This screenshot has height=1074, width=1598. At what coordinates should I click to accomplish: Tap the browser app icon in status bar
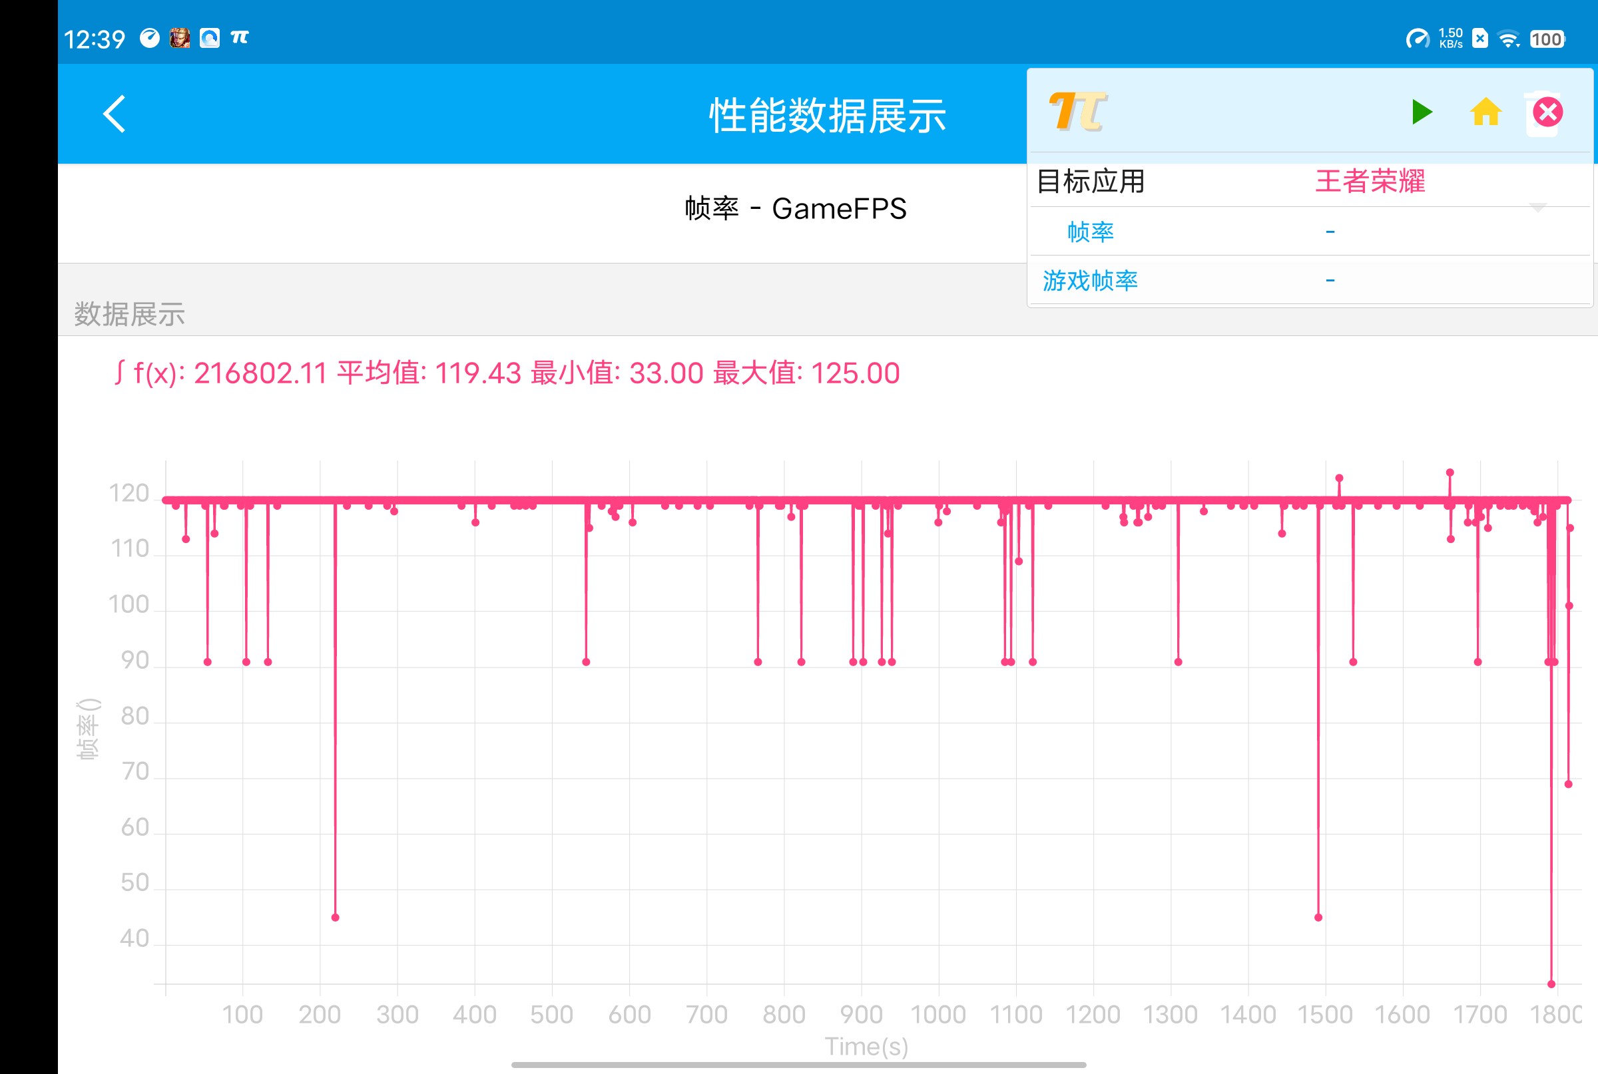click(x=211, y=38)
